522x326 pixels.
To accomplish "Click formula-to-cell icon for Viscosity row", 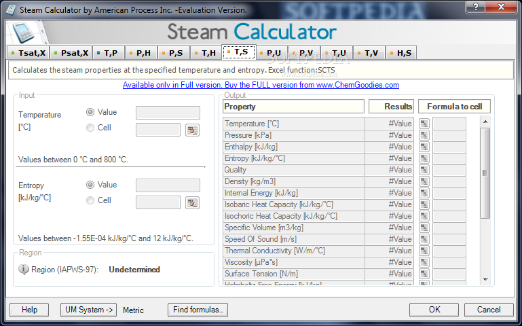I will (x=424, y=262).
